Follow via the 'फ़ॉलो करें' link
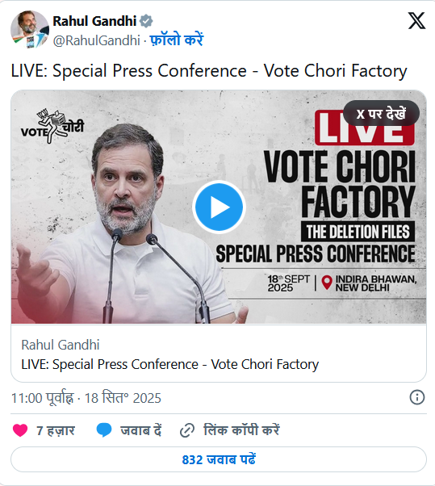435x486 pixels. point(177,40)
